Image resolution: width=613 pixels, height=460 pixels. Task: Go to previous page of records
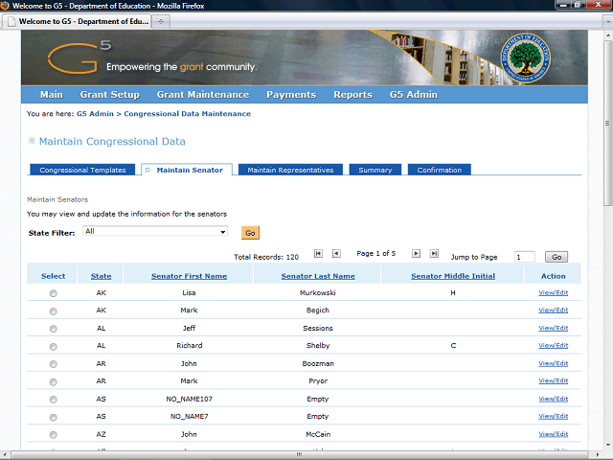coord(336,254)
